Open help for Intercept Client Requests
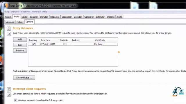The image size is (186, 104). (x=9, y=89)
